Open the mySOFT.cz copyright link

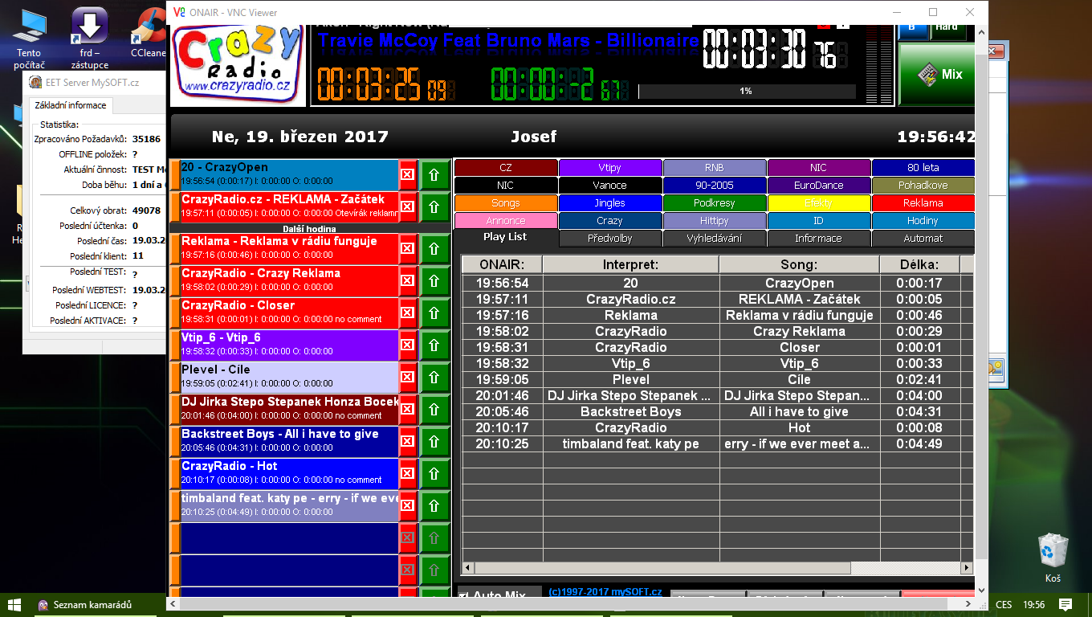click(x=605, y=592)
